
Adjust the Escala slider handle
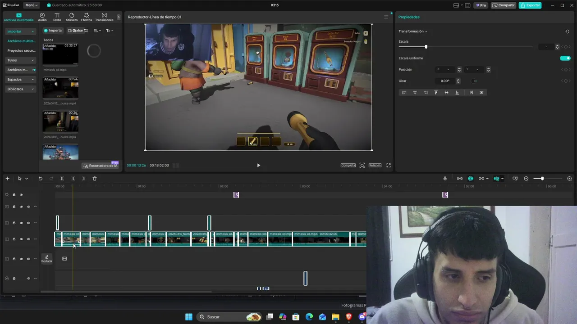426,47
